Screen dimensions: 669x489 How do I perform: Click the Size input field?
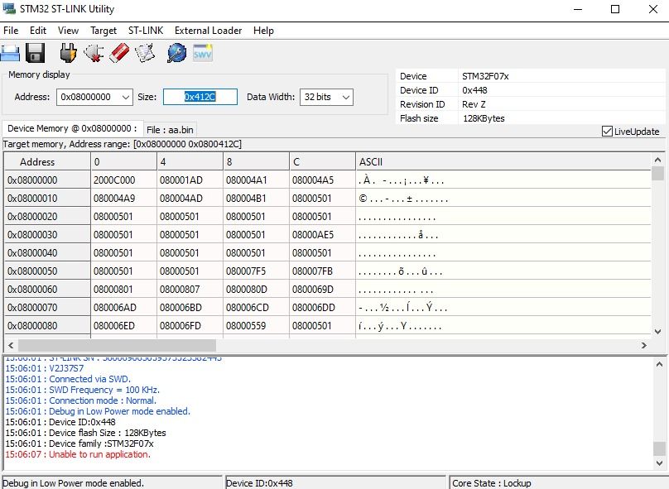[200, 97]
